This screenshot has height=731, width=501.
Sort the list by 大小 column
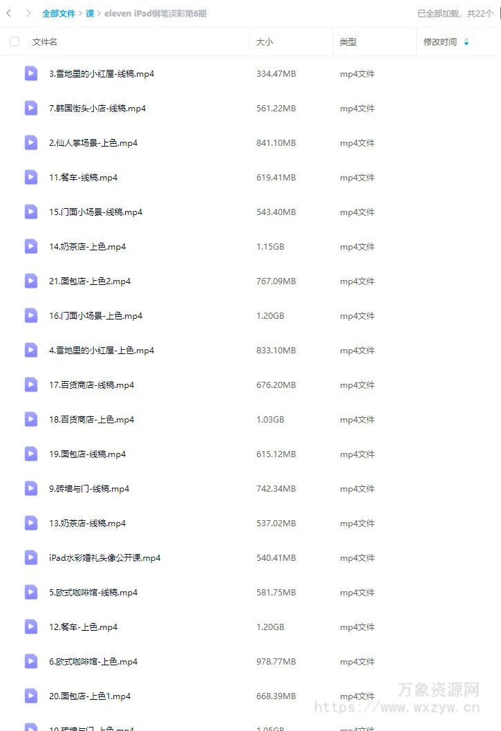pos(264,42)
